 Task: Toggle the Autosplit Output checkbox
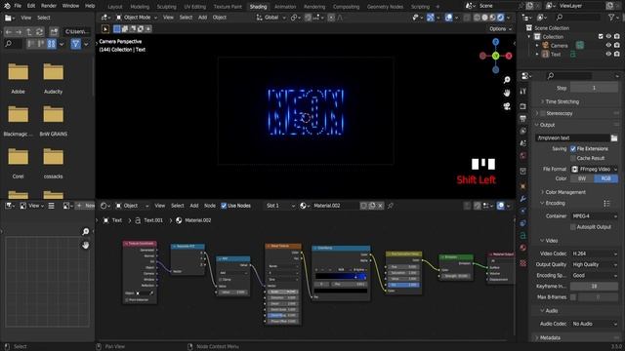(573, 227)
